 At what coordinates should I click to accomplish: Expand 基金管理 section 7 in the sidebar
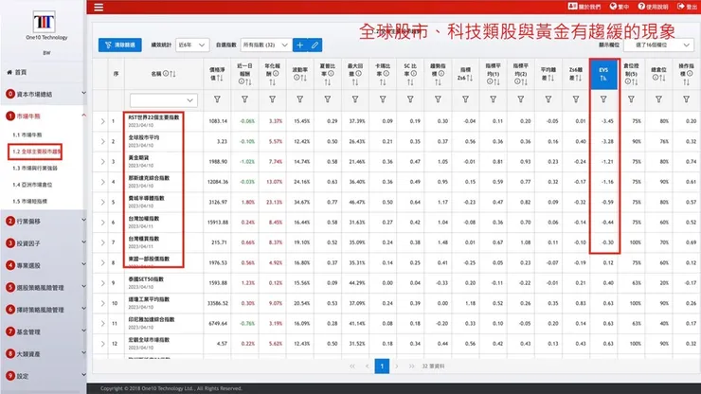pos(44,331)
